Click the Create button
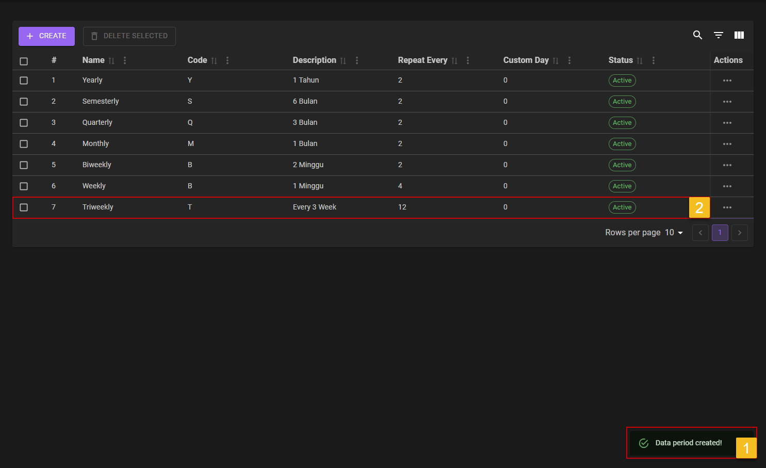This screenshot has width=766, height=468. [x=46, y=36]
